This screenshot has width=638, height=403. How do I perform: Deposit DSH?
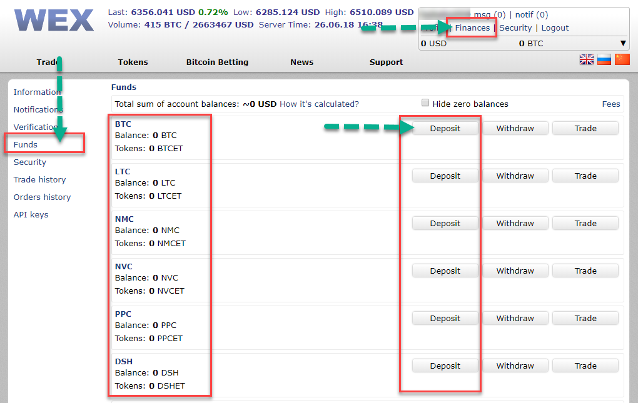coord(445,366)
